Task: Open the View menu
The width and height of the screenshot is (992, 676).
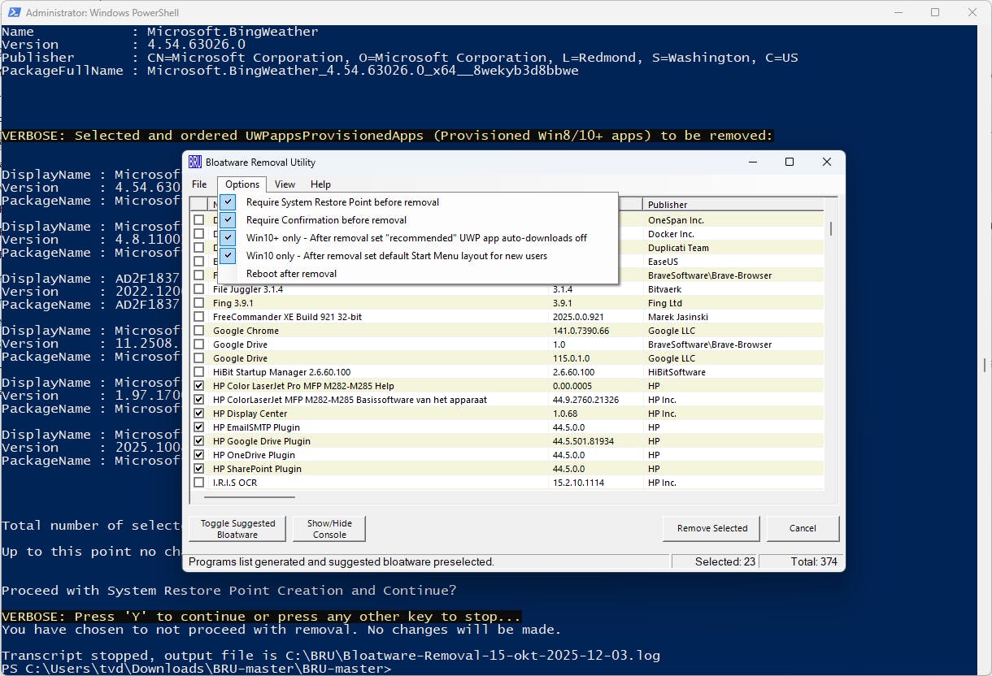Action: click(x=285, y=184)
